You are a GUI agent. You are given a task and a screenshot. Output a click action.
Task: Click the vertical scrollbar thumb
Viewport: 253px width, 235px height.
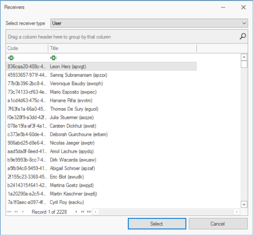point(244,64)
